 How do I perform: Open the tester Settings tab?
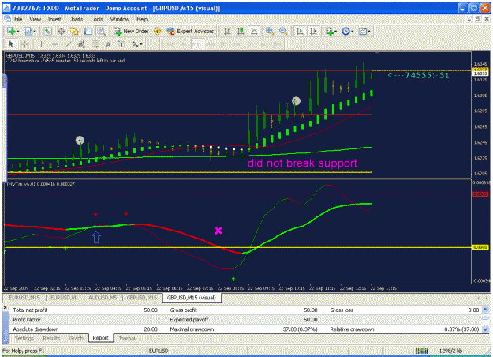pyautogui.click(x=24, y=338)
